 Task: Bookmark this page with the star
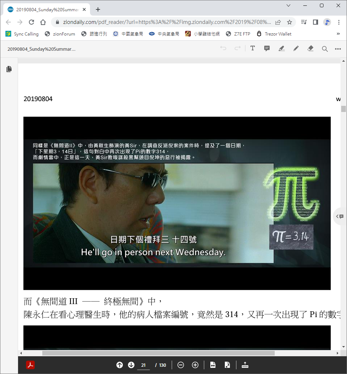tap(290, 22)
